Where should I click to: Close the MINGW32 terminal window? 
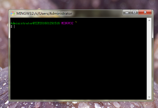point(145,12)
